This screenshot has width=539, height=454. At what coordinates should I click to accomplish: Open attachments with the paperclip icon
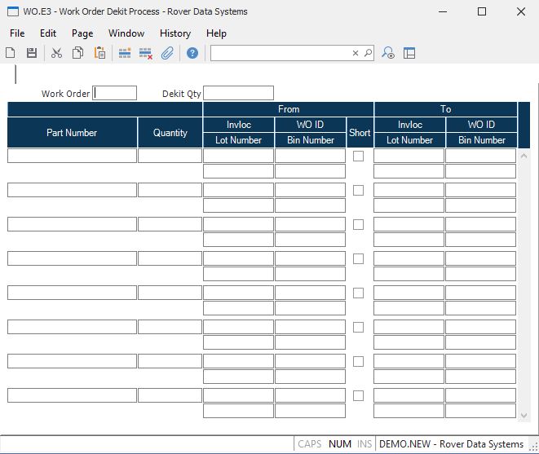coord(167,53)
